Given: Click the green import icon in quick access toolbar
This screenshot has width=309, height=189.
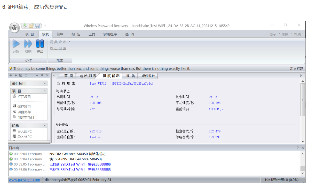Looking at the screenshot, I should pos(25,26).
